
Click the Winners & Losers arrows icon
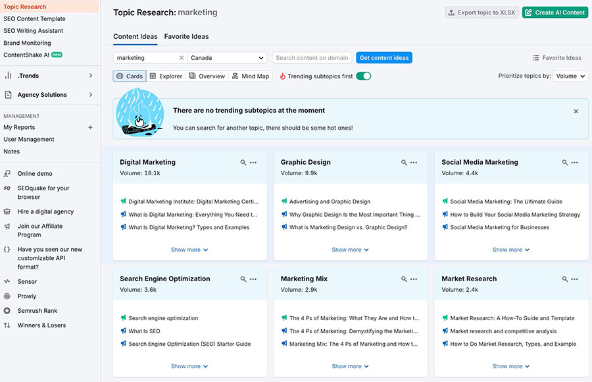coord(7,325)
